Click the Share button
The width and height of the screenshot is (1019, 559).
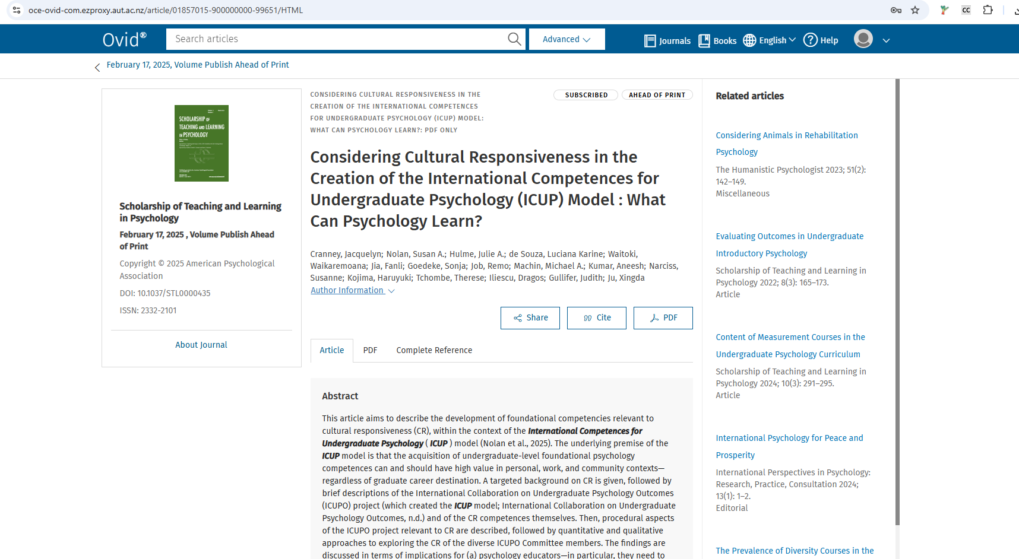(x=530, y=318)
